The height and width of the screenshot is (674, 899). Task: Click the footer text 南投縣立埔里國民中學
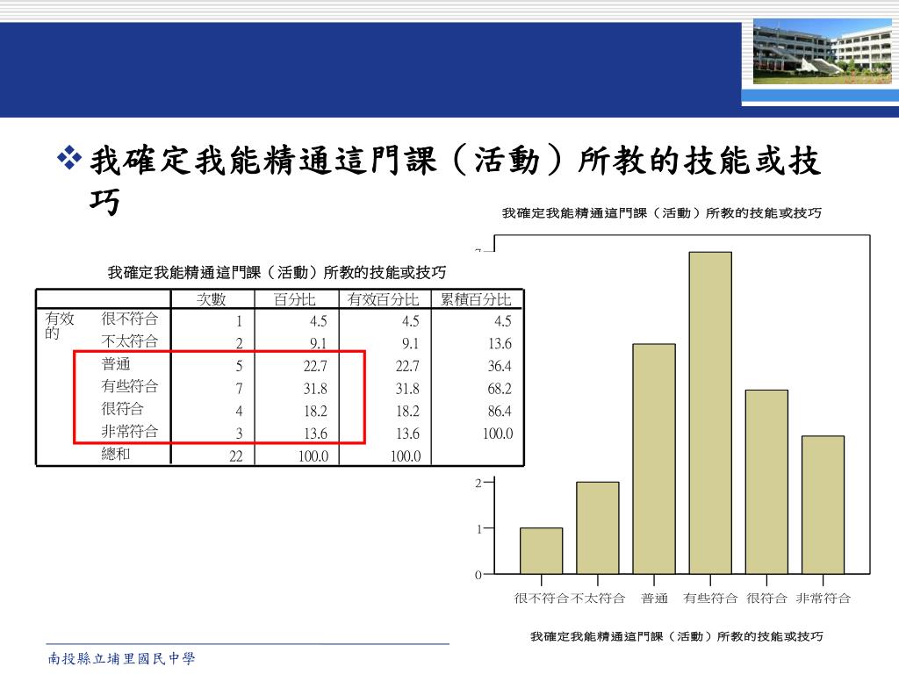tap(121, 658)
